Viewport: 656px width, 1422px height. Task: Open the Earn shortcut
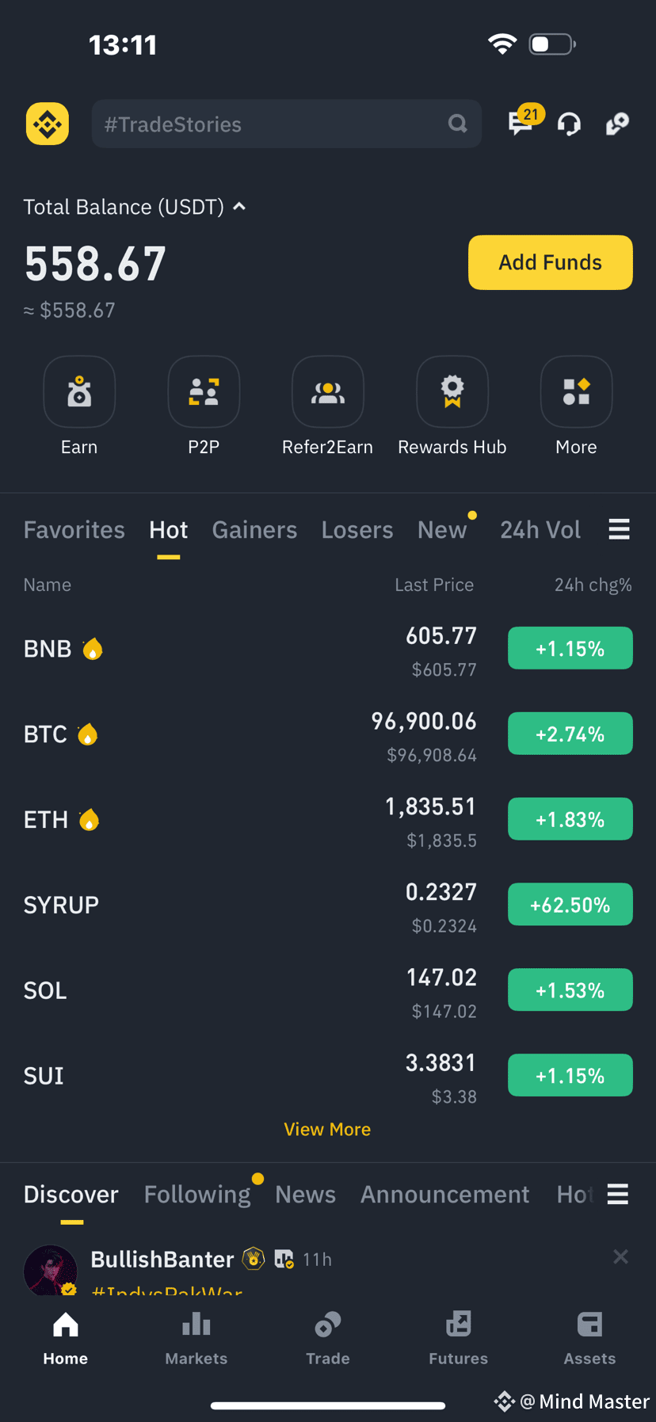[79, 391]
